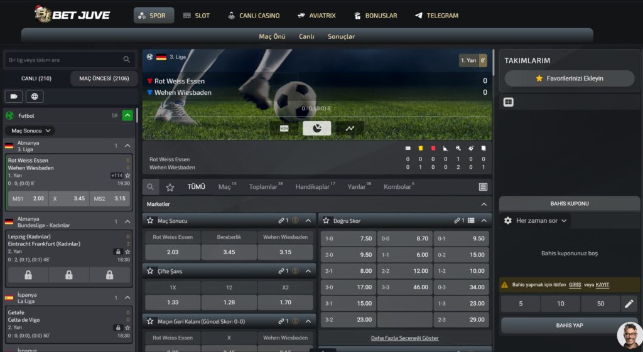
Task: Switch to the Toplamlar tab
Action: (x=263, y=187)
